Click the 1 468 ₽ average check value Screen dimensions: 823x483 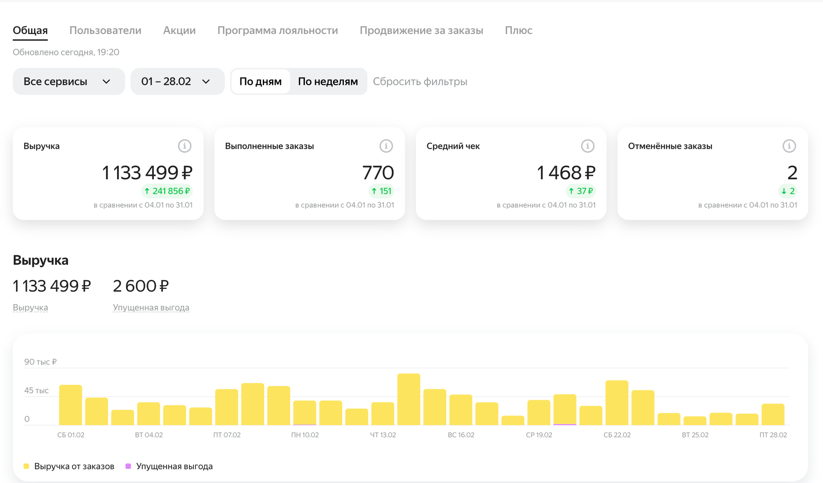click(x=566, y=173)
